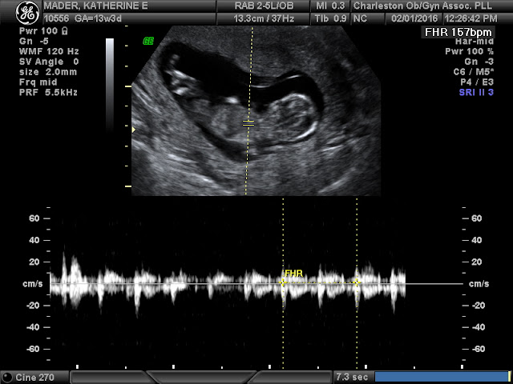Click the SRI II 3 setting

(476, 92)
